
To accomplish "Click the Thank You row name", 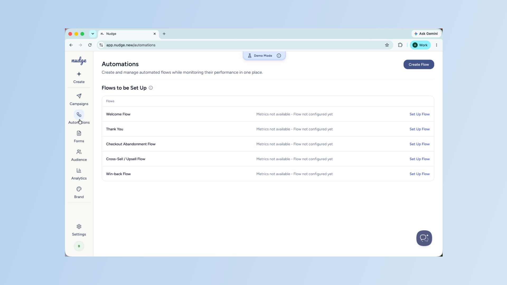I will pyautogui.click(x=115, y=129).
